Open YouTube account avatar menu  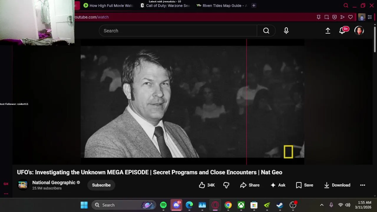[x=359, y=31]
